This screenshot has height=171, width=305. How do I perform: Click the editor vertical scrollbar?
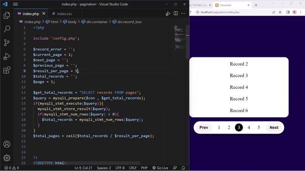[187, 42]
